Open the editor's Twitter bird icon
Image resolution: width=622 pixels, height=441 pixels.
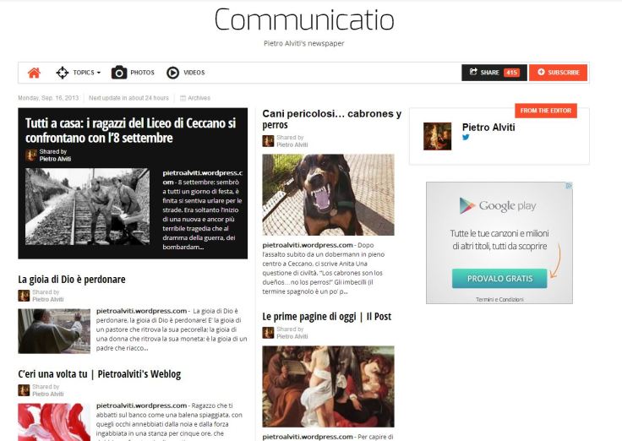pyautogui.click(x=466, y=137)
